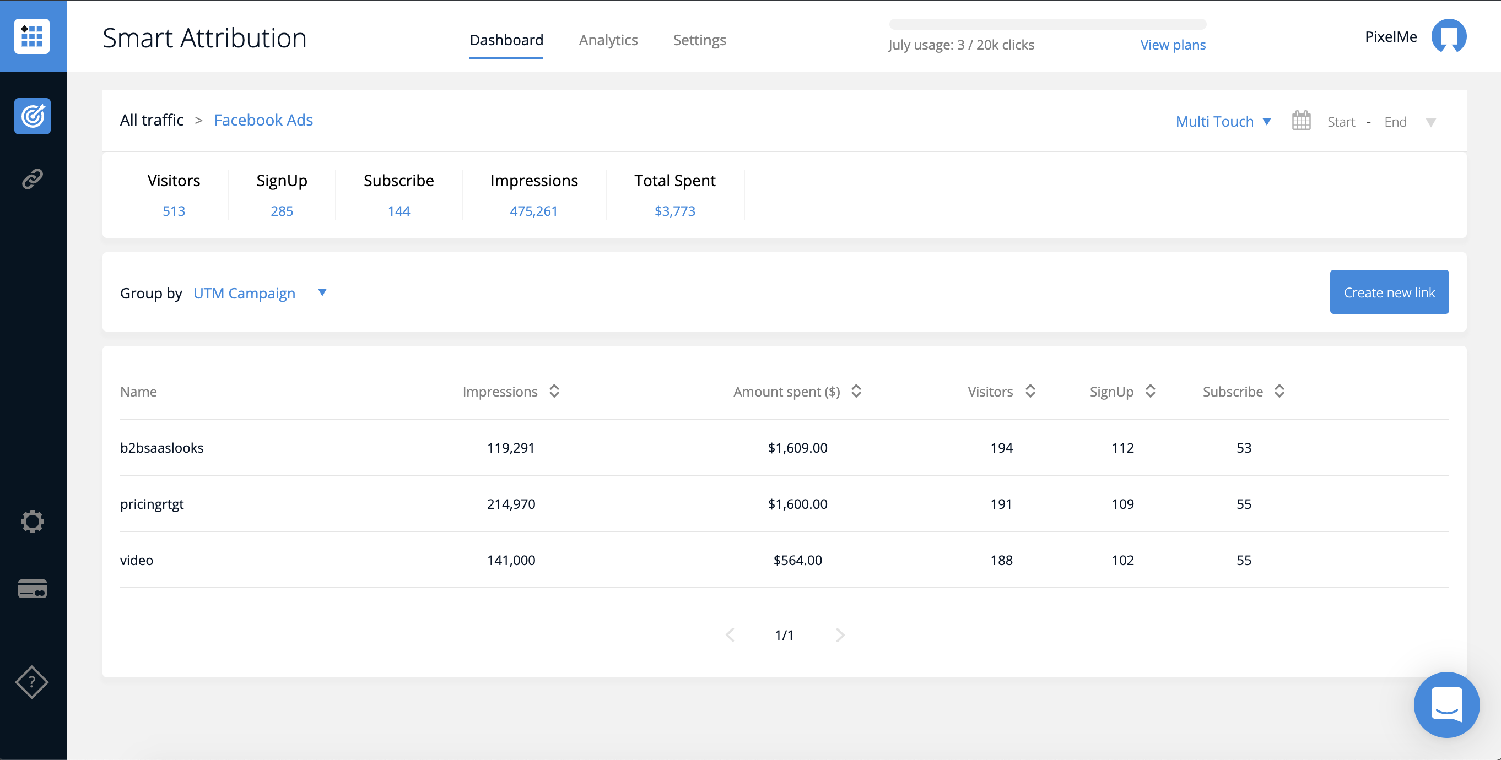This screenshot has width=1501, height=760.
Task: Open the View plans link
Action: pos(1173,44)
